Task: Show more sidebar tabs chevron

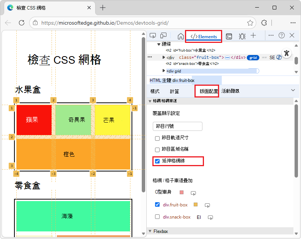Action: click(293, 90)
